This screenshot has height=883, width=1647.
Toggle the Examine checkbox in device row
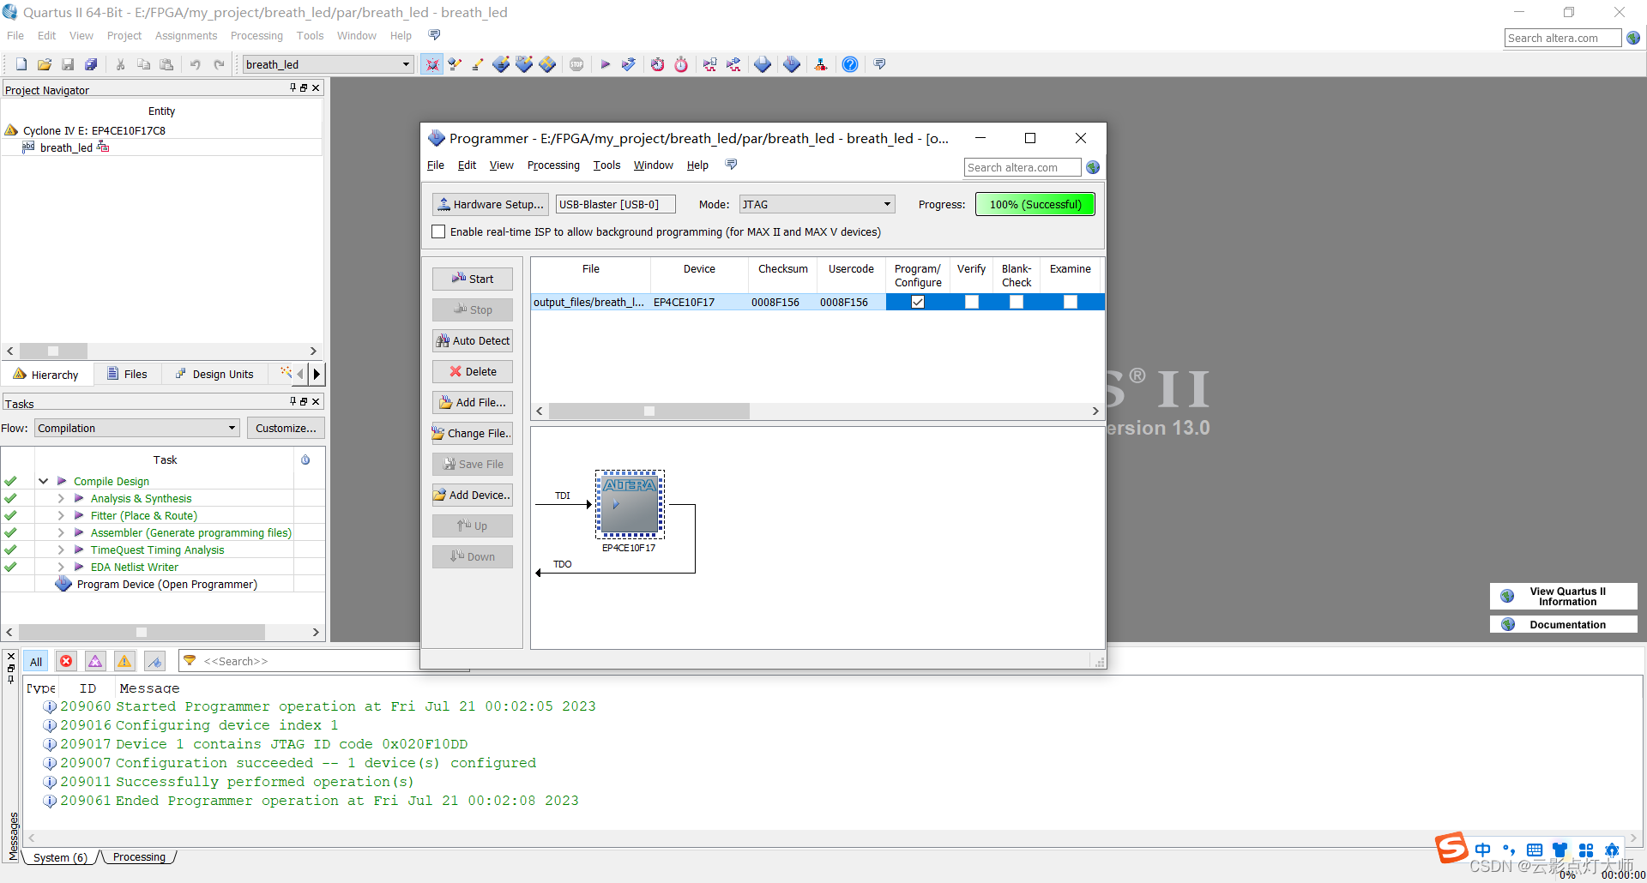(x=1071, y=302)
